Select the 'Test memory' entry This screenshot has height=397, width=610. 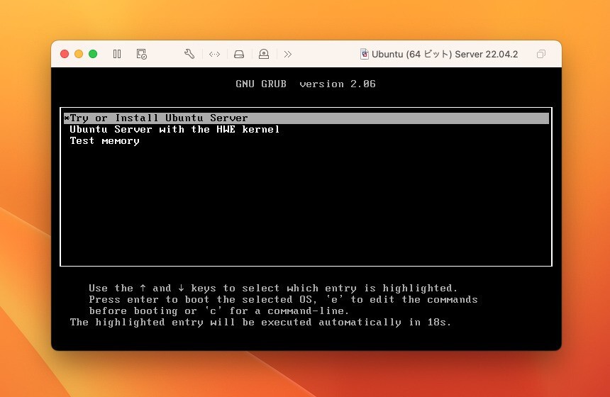click(105, 141)
